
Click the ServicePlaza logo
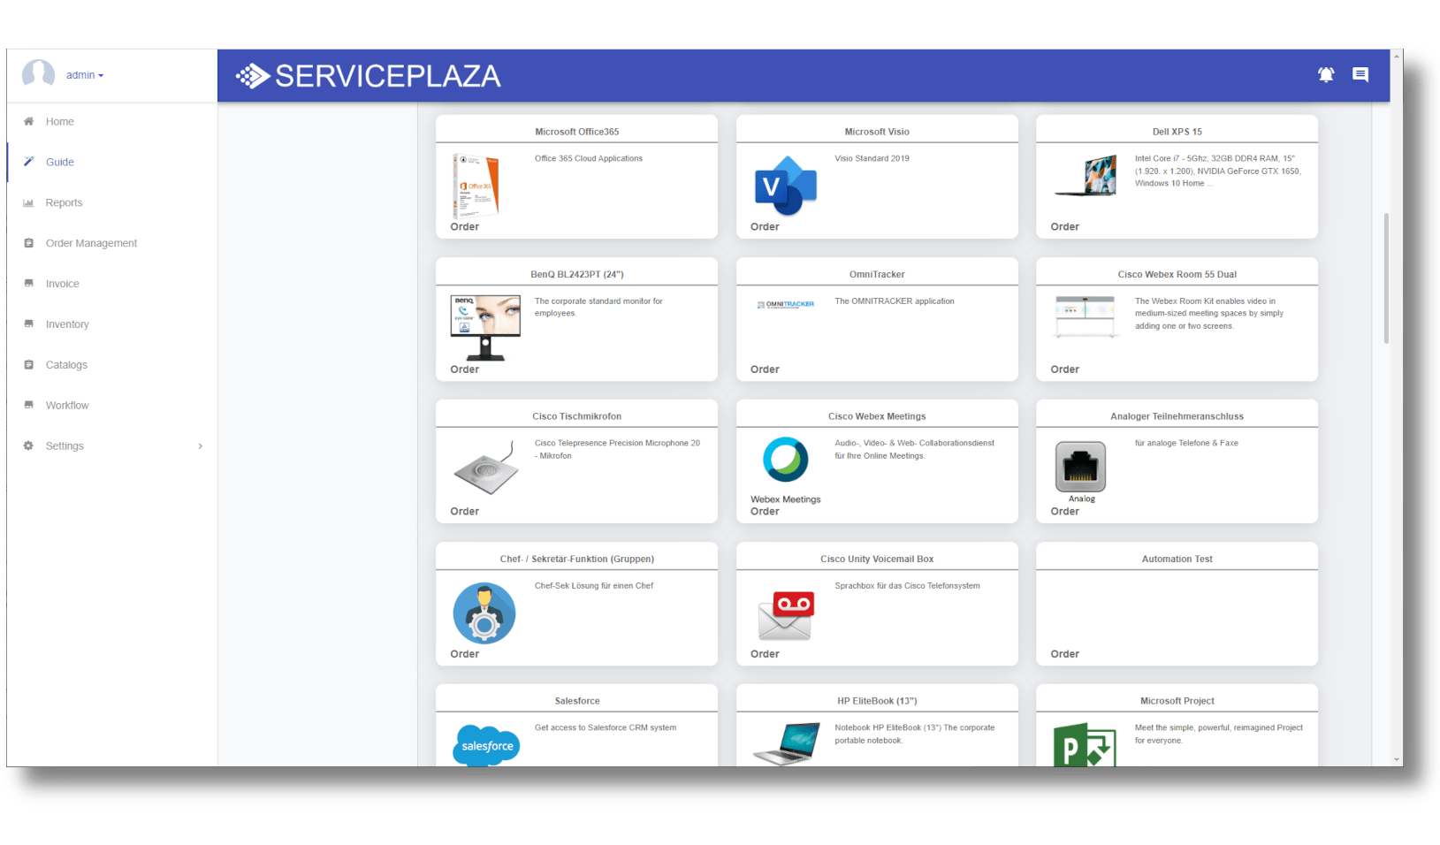click(368, 76)
